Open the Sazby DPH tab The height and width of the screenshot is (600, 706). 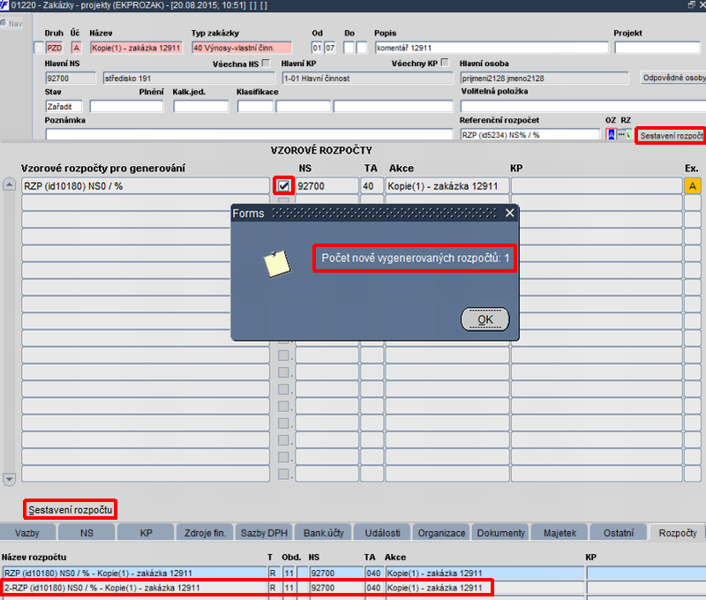(x=264, y=532)
